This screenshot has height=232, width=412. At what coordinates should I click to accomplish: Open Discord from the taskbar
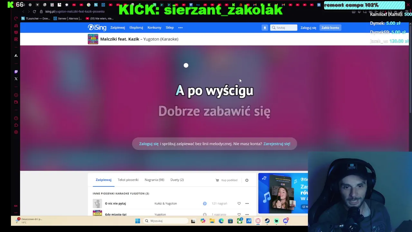coord(286,221)
